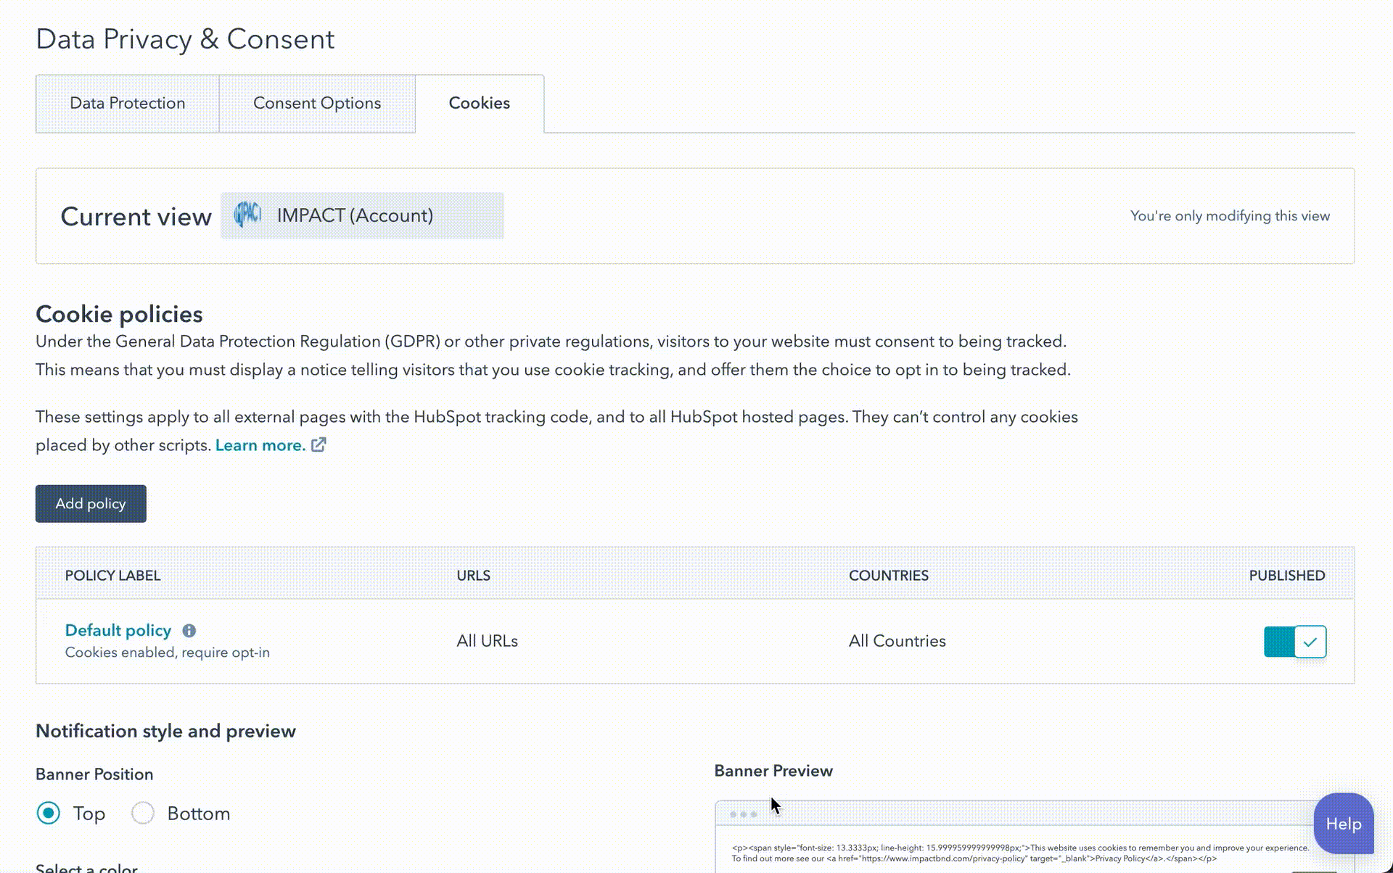Screen dimensions: 1393x873
Task: Click the Default policy link
Action: click(118, 630)
